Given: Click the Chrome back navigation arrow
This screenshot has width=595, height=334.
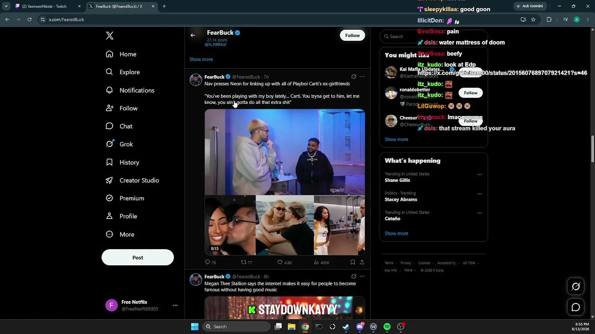Looking at the screenshot, I should (7, 19).
